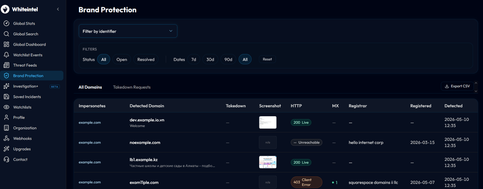Click detected domain exam11ple.com
The image size is (483, 189).
point(144,182)
